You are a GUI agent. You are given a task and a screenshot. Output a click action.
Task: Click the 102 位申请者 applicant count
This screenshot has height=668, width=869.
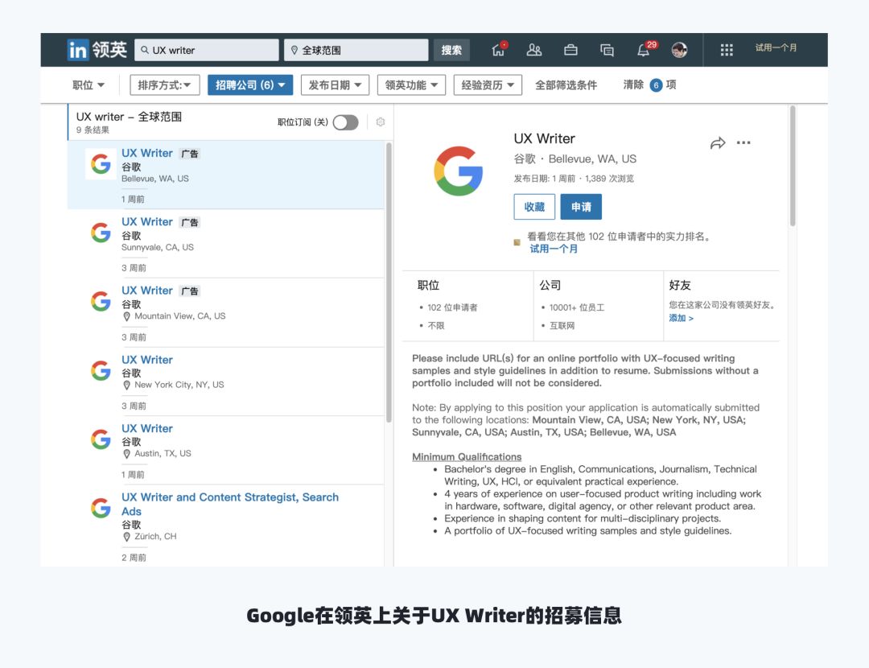pyautogui.click(x=452, y=307)
